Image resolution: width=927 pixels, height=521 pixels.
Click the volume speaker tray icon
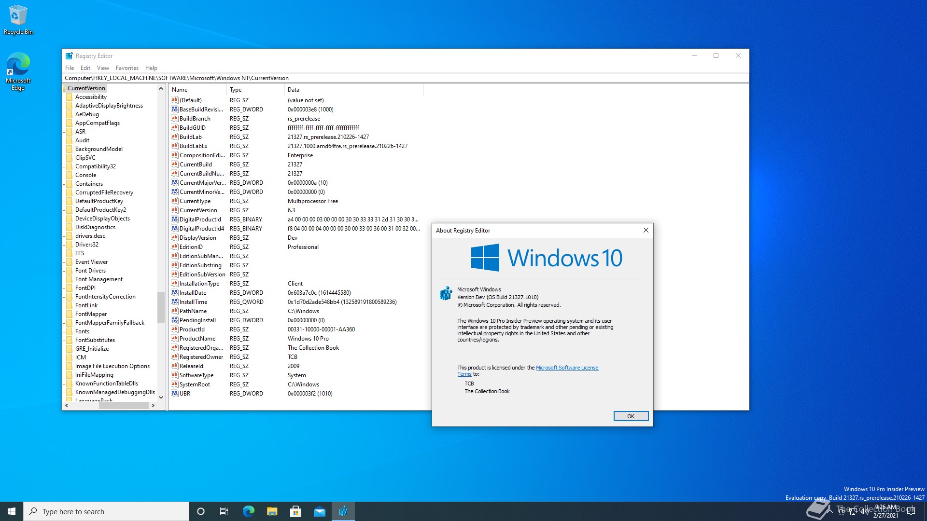865,511
